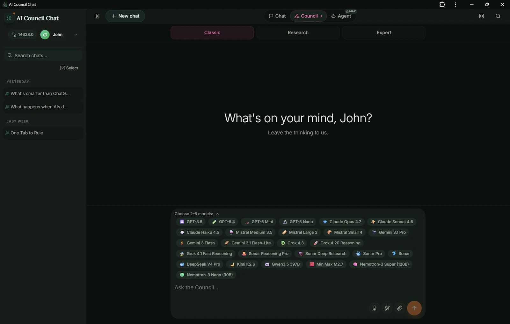Collapse the sidebar panel icon
510x324 pixels.
(x=97, y=16)
